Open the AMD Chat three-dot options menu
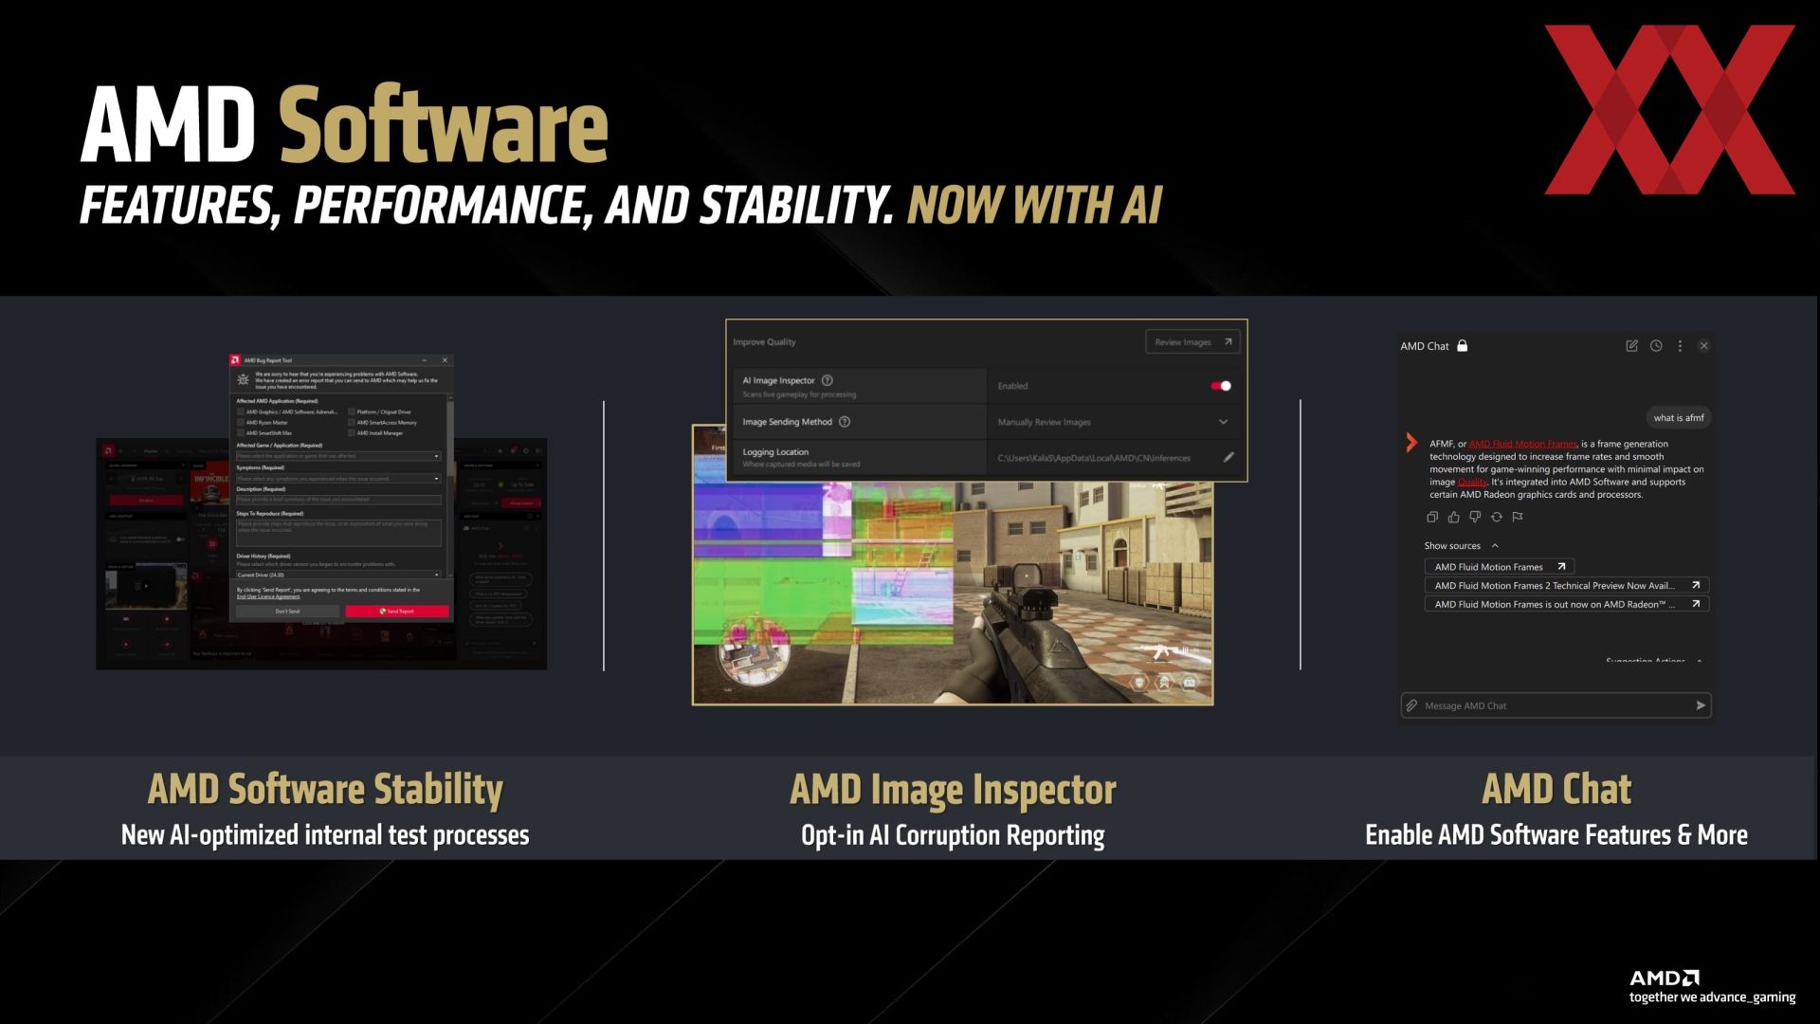 (x=1680, y=346)
